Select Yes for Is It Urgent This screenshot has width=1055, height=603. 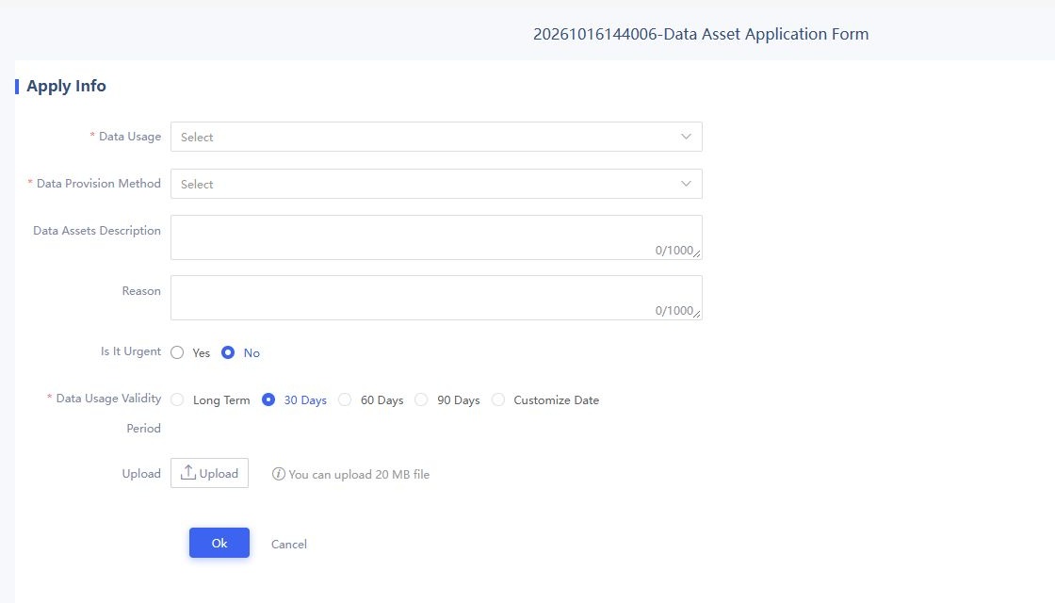(x=177, y=352)
